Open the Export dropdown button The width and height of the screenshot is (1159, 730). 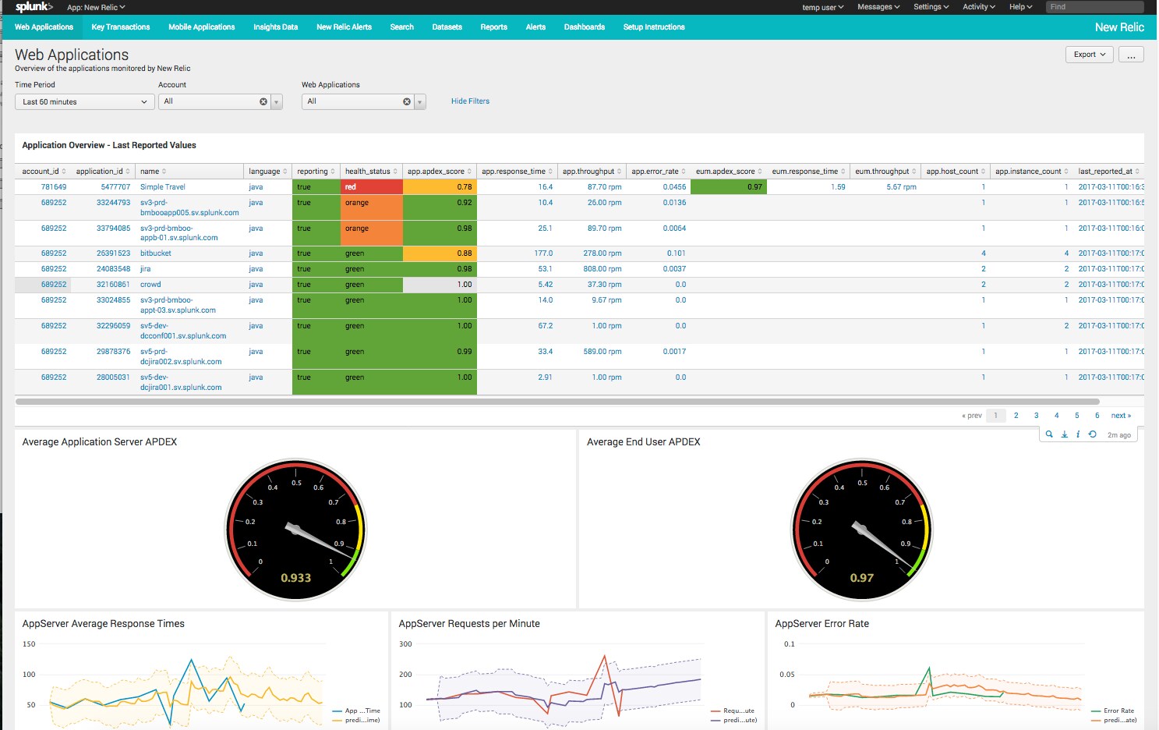pyautogui.click(x=1089, y=55)
